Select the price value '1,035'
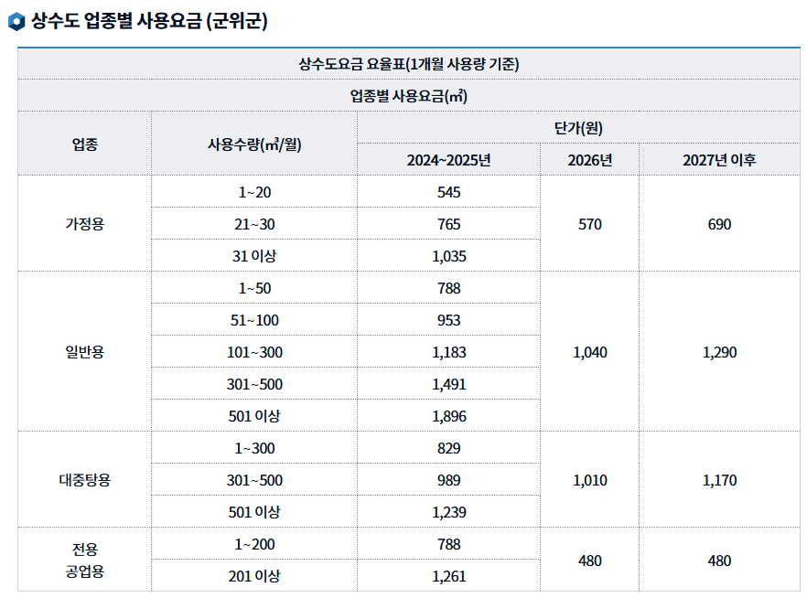This screenshot has width=807, height=598. tap(448, 256)
